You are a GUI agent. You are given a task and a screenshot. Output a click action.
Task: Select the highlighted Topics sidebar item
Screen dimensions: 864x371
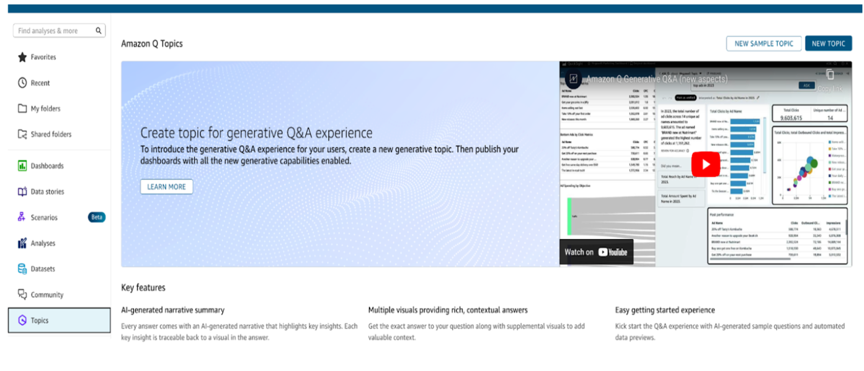point(60,320)
